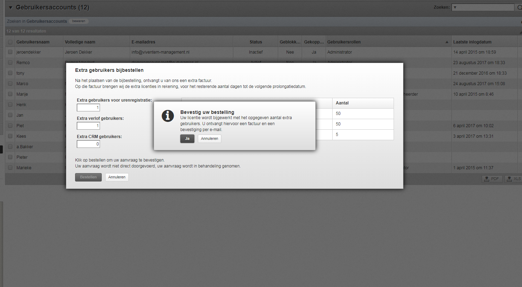Check the jeroendekker row checkbox
Screen dimensions: 522x287
click(10, 52)
